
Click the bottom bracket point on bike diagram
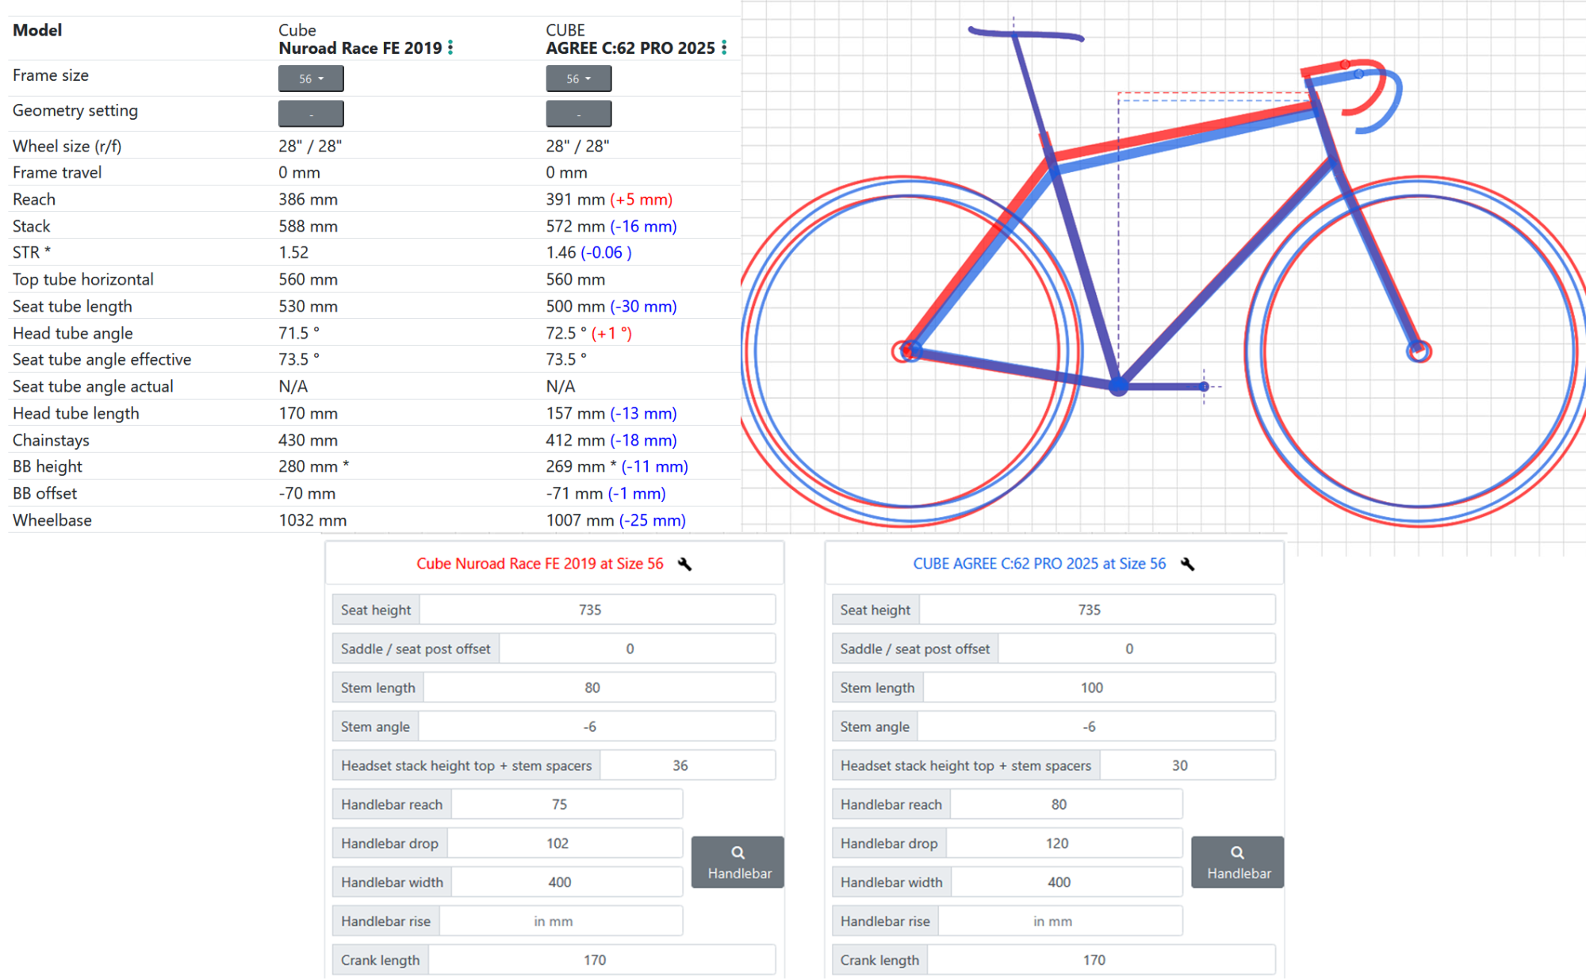1118,387
